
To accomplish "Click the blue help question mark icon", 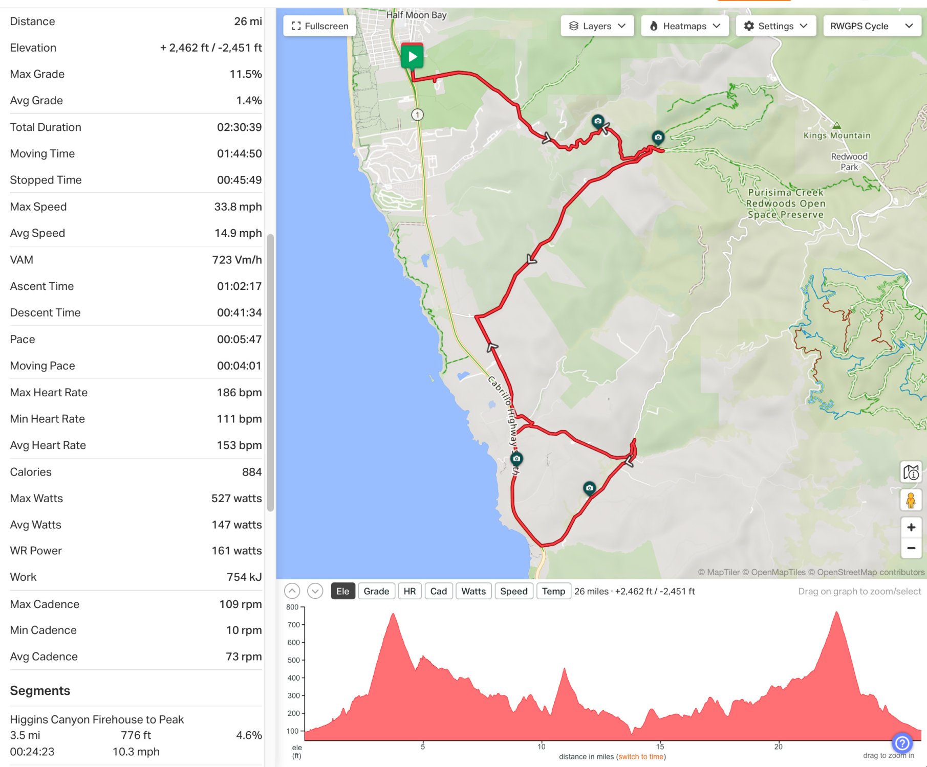I will (x=902, y=742).
